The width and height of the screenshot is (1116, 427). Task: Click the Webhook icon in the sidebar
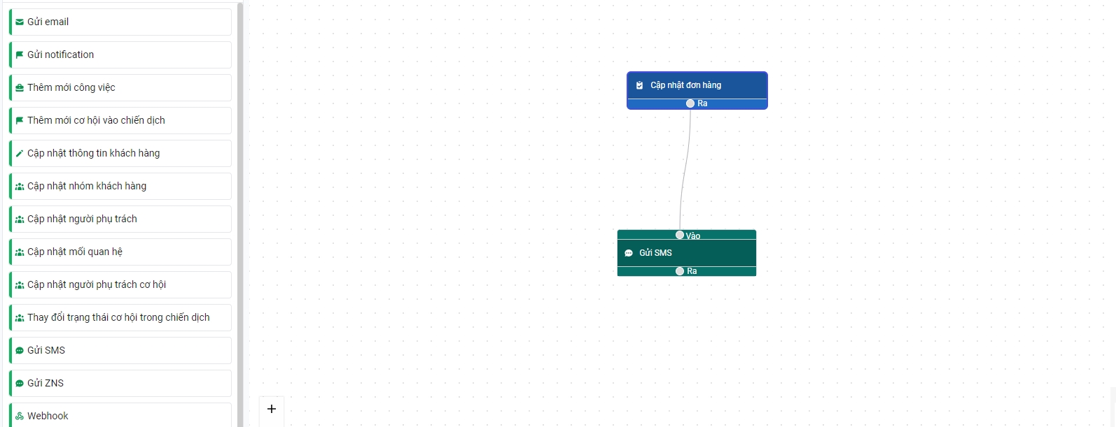pyautogui.click(x=20, y=417)
